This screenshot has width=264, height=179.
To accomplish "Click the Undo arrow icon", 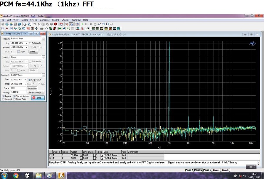I will click(34, 24).
